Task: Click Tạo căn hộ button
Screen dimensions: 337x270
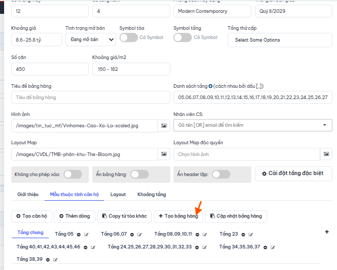Action: (32, 216)
